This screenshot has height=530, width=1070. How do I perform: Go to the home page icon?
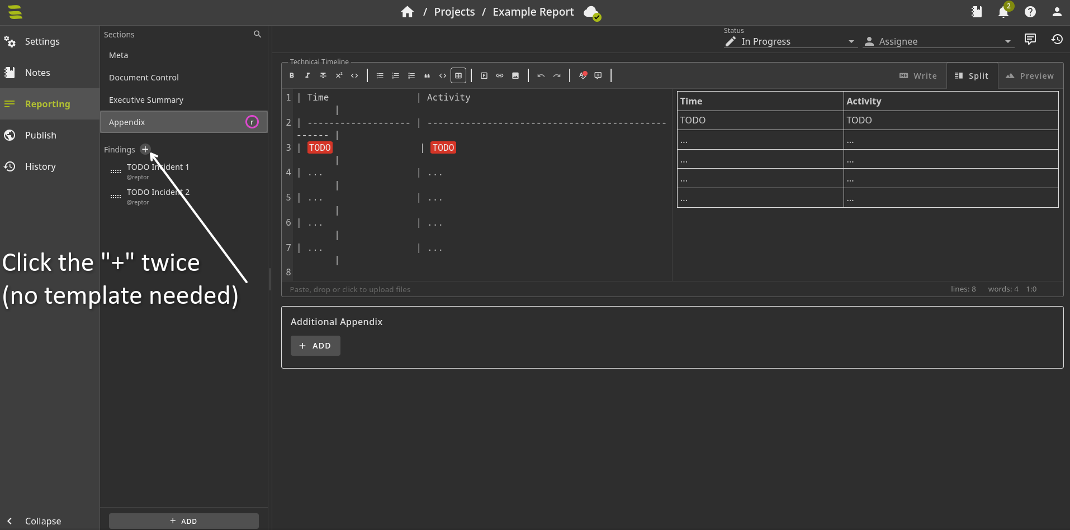[407, 12]
